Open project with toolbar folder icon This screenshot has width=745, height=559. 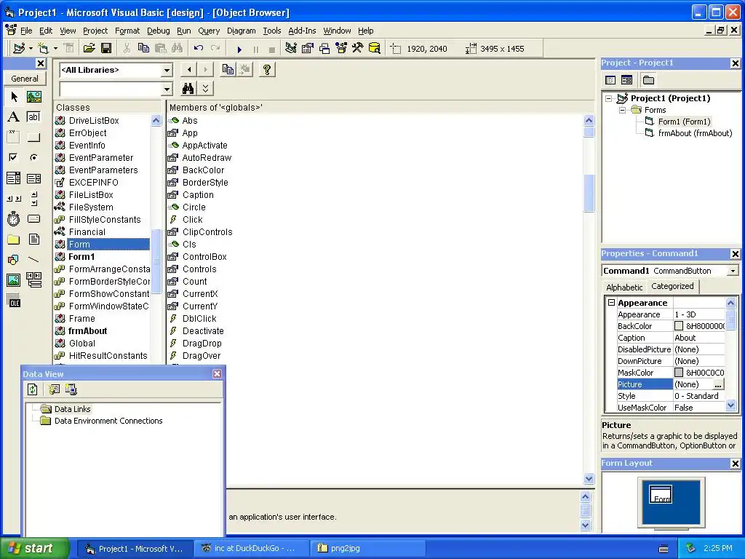click(89, 49)
